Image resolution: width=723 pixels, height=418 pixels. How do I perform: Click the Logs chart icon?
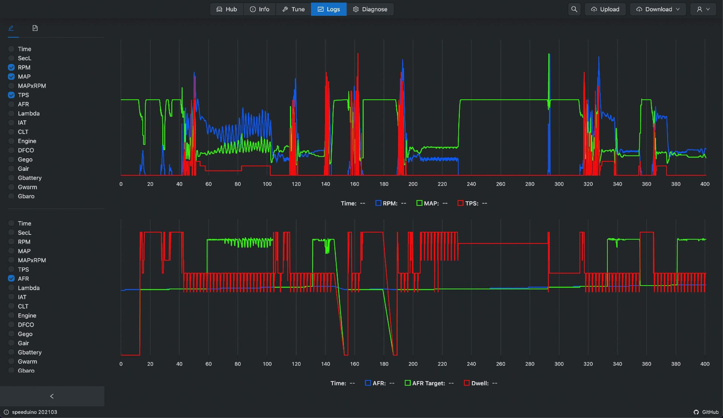(x=321, y=9)
